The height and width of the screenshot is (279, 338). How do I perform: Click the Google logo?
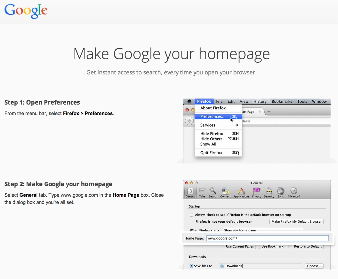click(x=26, y=11)
